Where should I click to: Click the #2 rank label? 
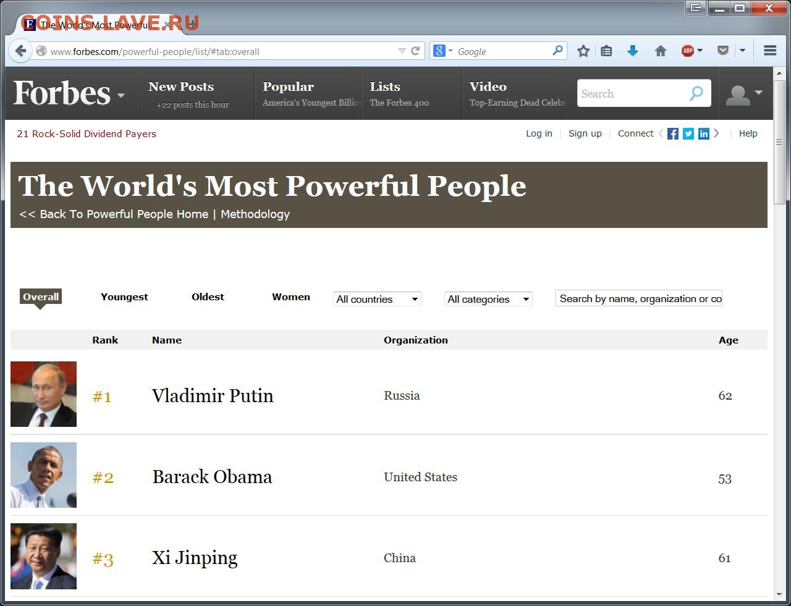(x=103, y=478)
